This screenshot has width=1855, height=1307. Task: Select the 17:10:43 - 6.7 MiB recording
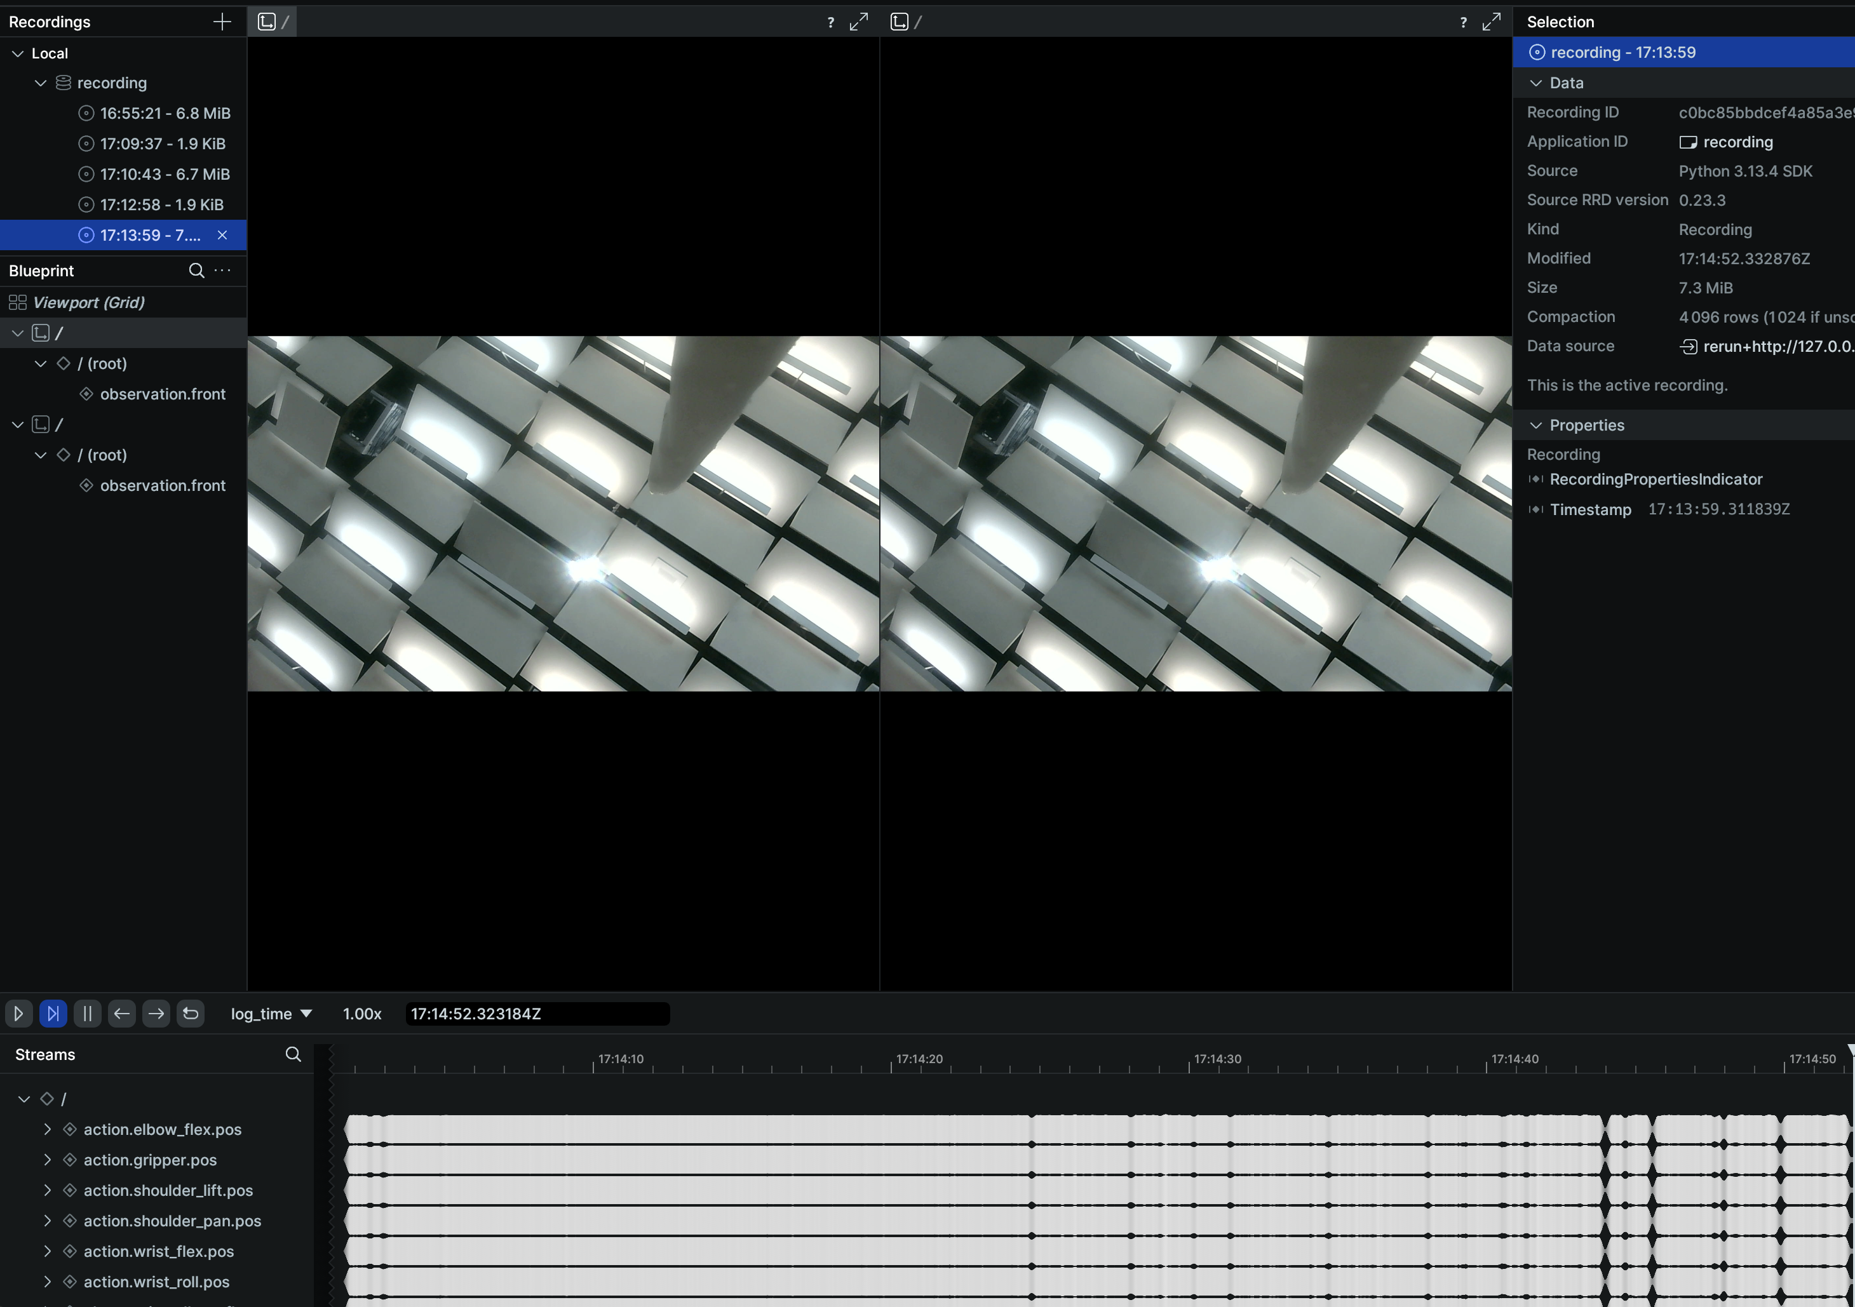tap(165, 175)
